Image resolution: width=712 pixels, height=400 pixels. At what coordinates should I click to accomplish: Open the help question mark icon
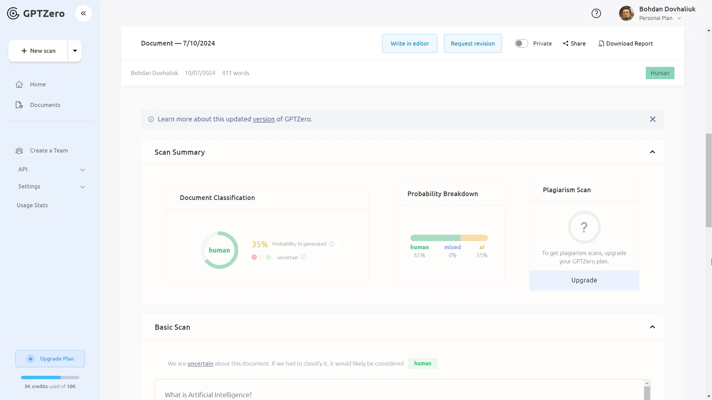click(x=596, y=13)
